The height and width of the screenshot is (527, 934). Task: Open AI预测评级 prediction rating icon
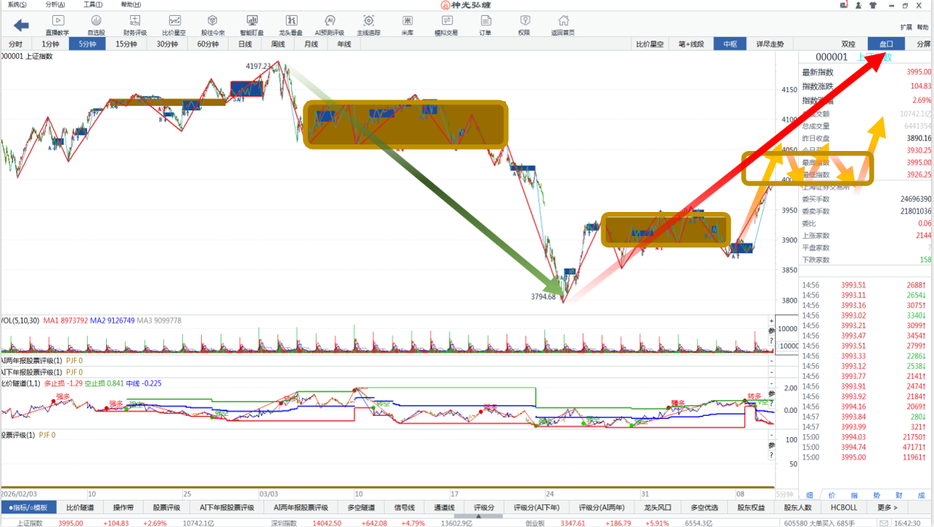(329, 24)
